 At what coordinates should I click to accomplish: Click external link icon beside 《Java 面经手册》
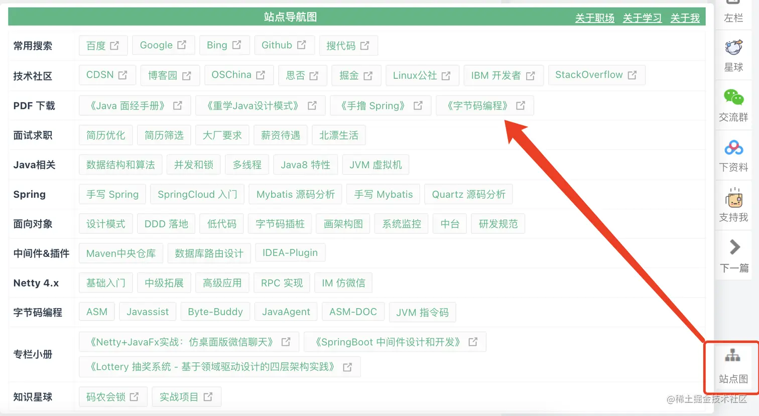(177, 105)
